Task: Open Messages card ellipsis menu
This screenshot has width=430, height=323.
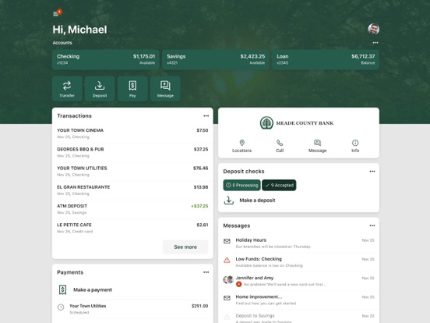Action: coord(372,225)
